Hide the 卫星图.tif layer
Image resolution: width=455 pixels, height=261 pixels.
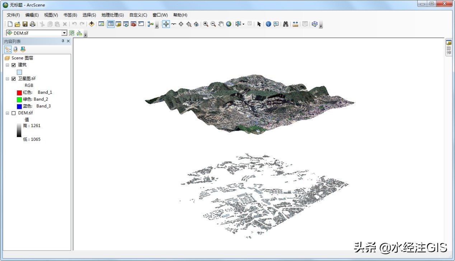pos(14,79)
